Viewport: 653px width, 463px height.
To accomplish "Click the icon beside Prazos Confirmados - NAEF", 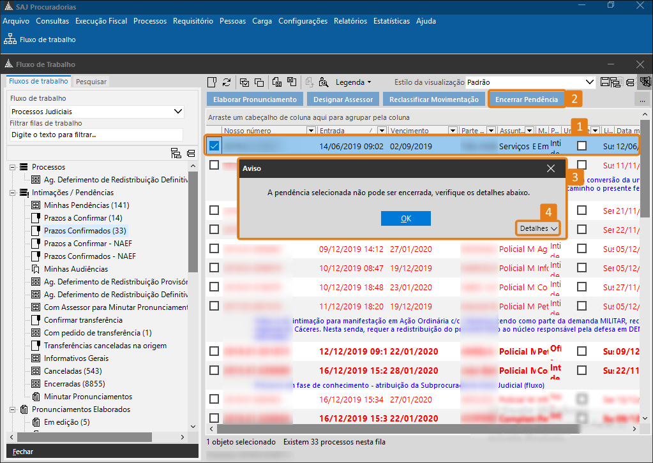I will [36, 256].
